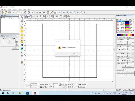Open the Help menu

(29, 9)
